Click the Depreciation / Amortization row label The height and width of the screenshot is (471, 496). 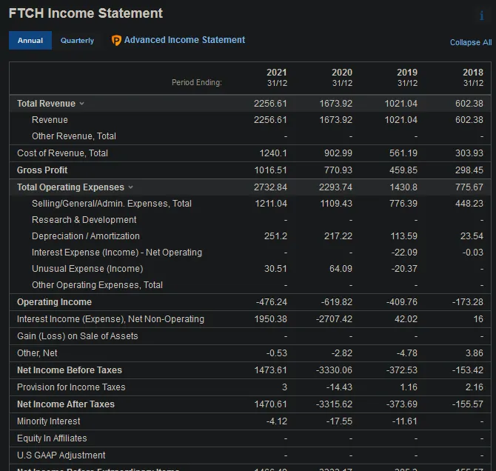(86, 236)
